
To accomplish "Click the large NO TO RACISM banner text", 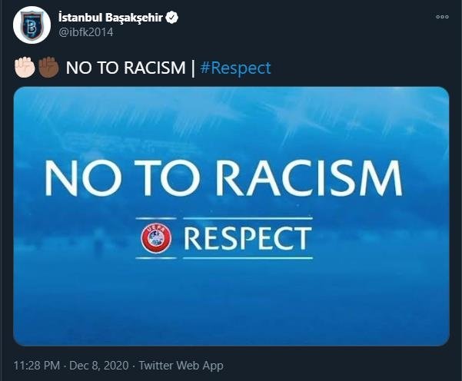I will (x=224, y=178).
